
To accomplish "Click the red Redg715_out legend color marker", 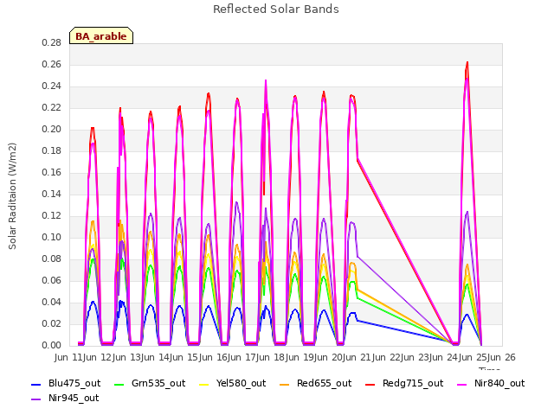I will click(370, 384).
